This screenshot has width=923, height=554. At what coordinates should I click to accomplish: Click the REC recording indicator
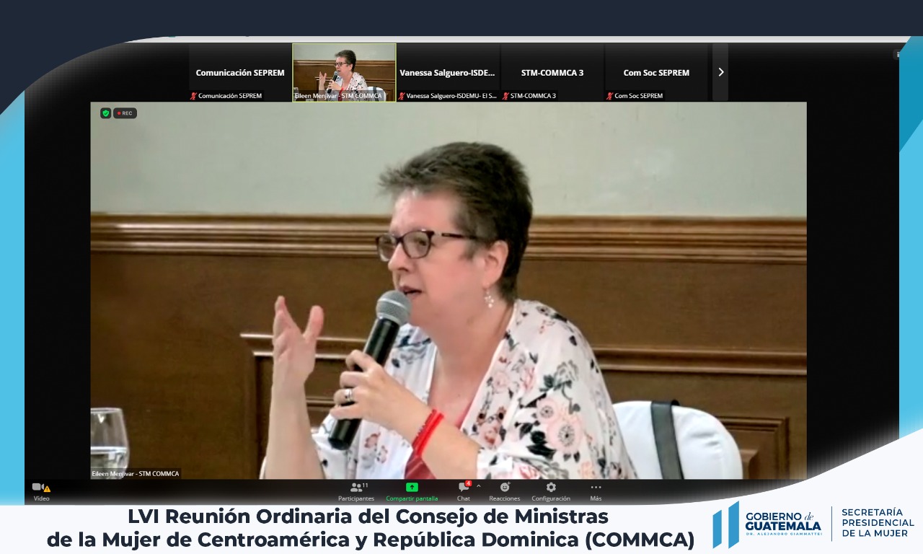click(125, 113)
